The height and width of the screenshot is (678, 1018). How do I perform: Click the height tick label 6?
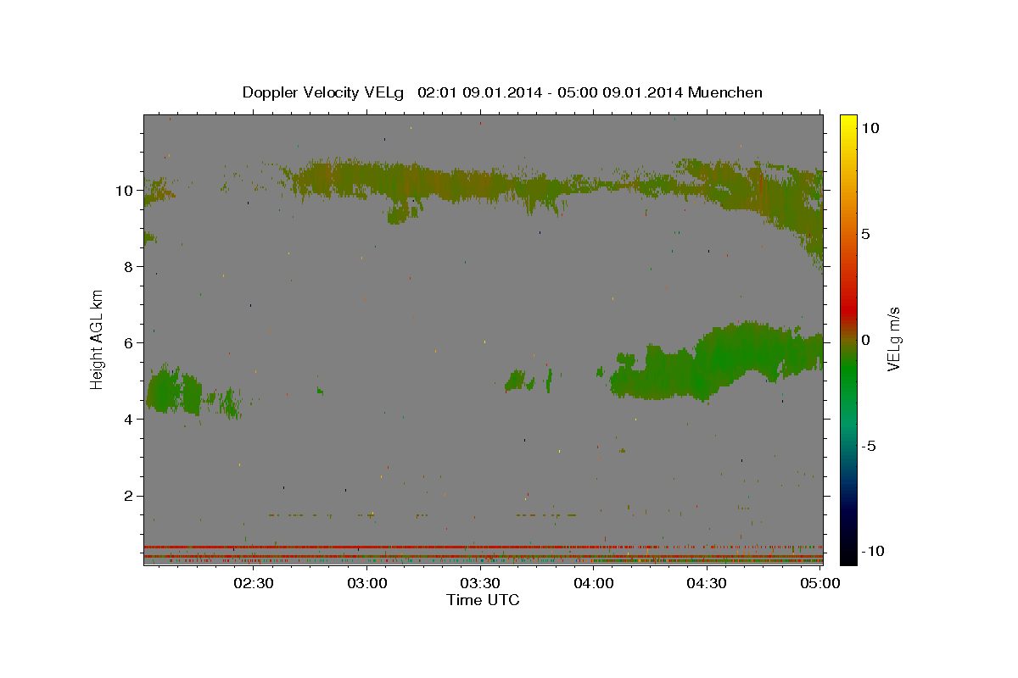tap(129, 343)
